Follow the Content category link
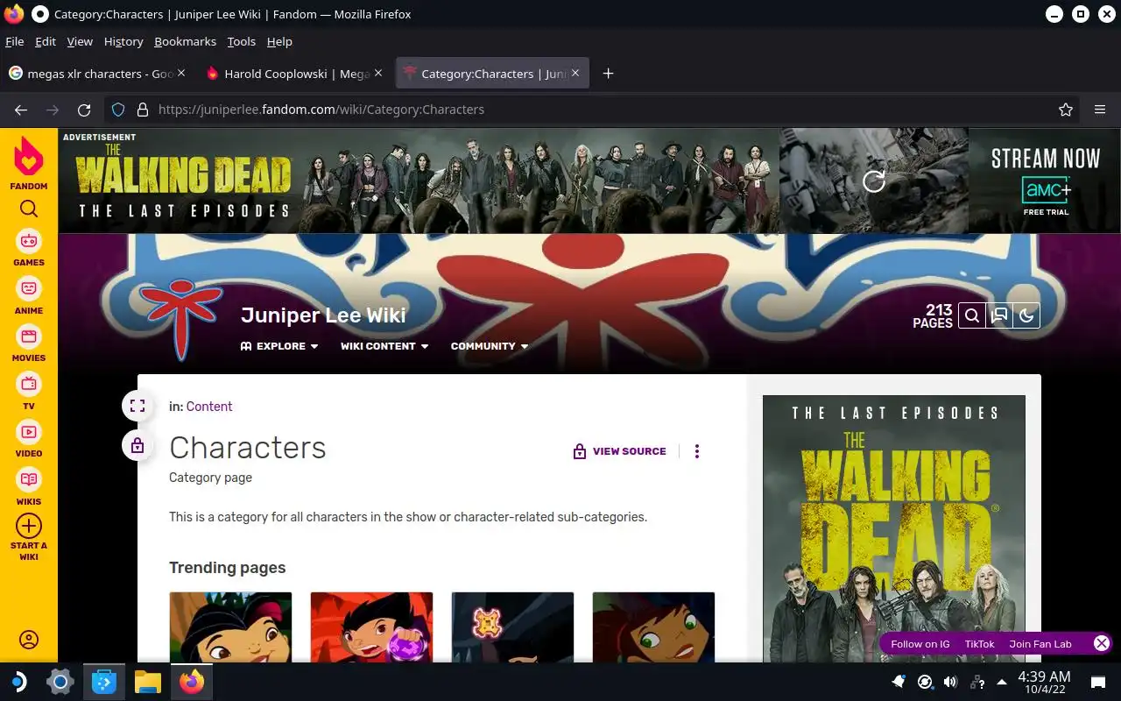1121x701 pixels. click(x=209, y=407)
